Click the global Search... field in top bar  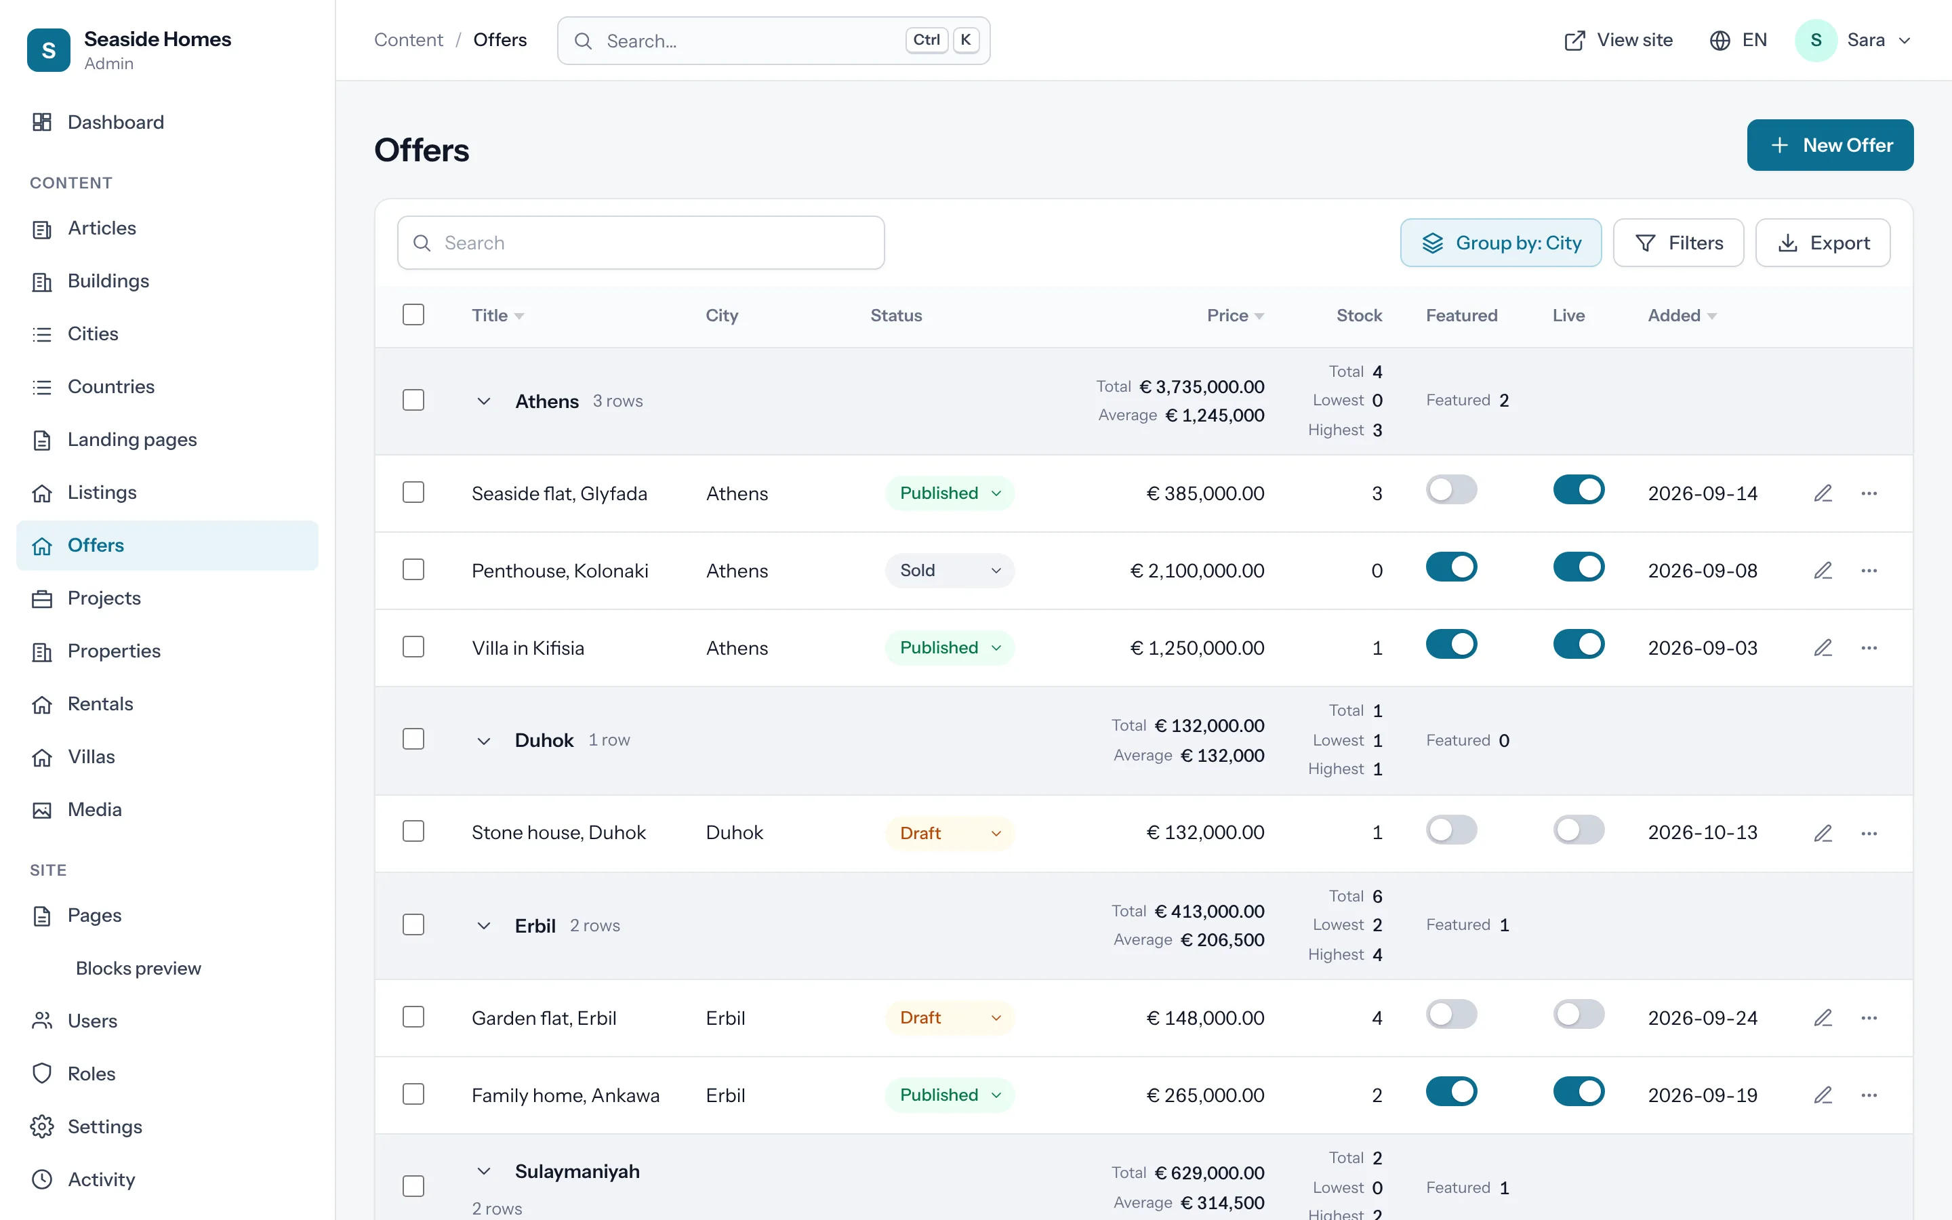[x=773, y=41]
